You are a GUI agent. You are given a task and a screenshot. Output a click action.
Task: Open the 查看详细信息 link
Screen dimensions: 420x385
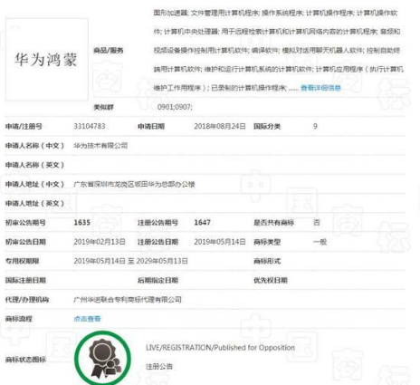[320, 88]
